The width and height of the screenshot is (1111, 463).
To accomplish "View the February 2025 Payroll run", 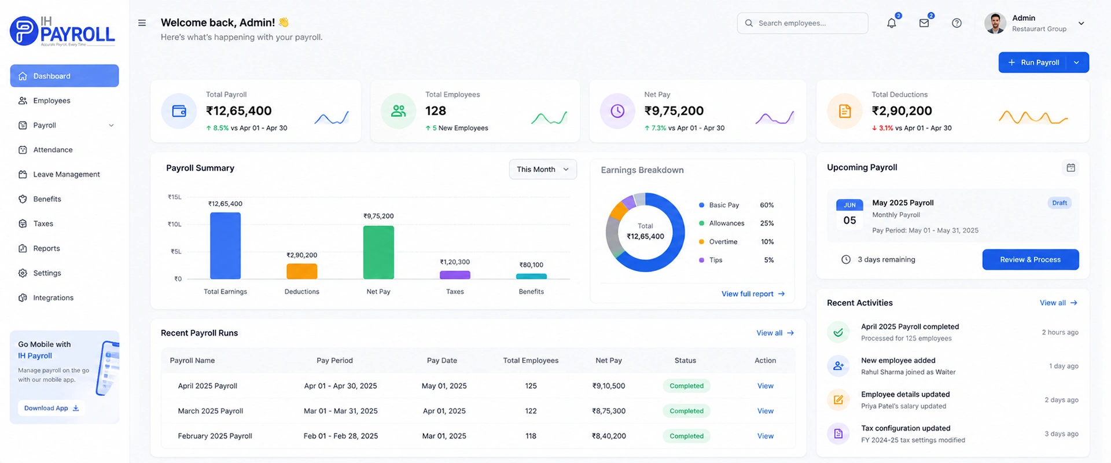I will pos(765,436).
